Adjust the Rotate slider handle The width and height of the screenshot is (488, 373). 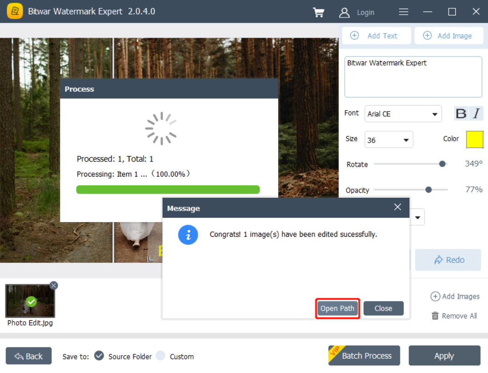(442, 164)
